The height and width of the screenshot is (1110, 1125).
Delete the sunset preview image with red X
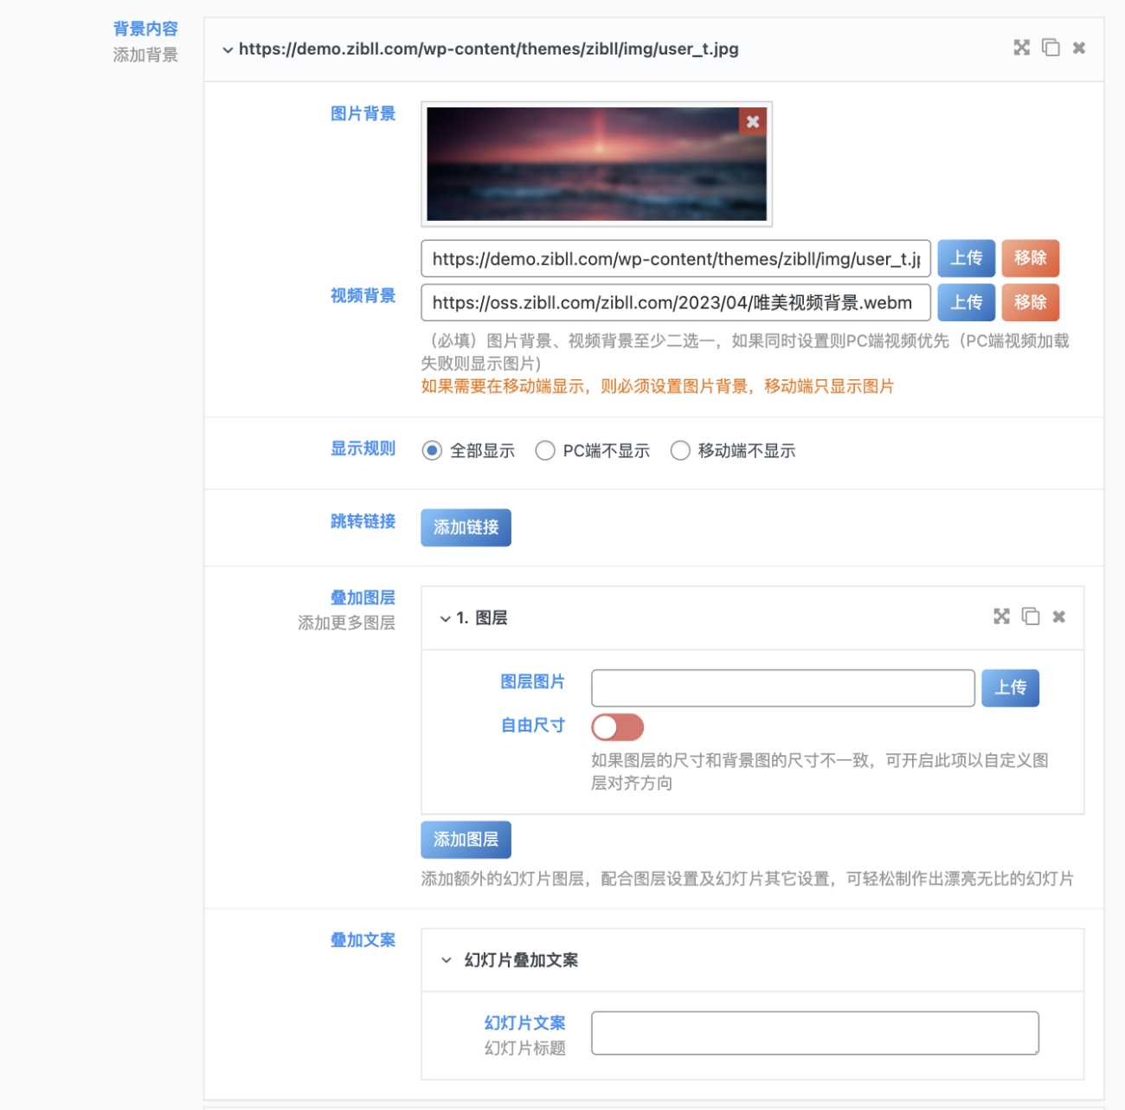click(753, 121)
